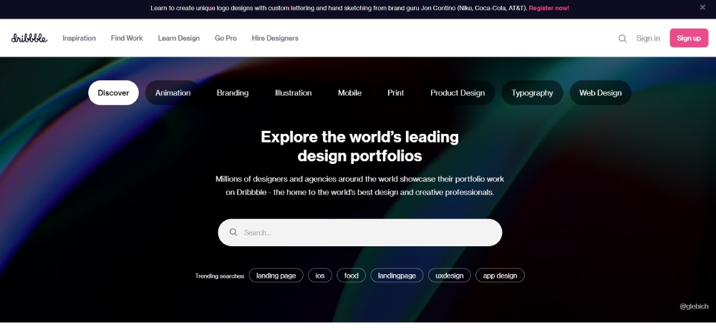Choose the landing page trending search
Image resolution: width=716 pixels, height=330 pixels.
tap(276, 276)
